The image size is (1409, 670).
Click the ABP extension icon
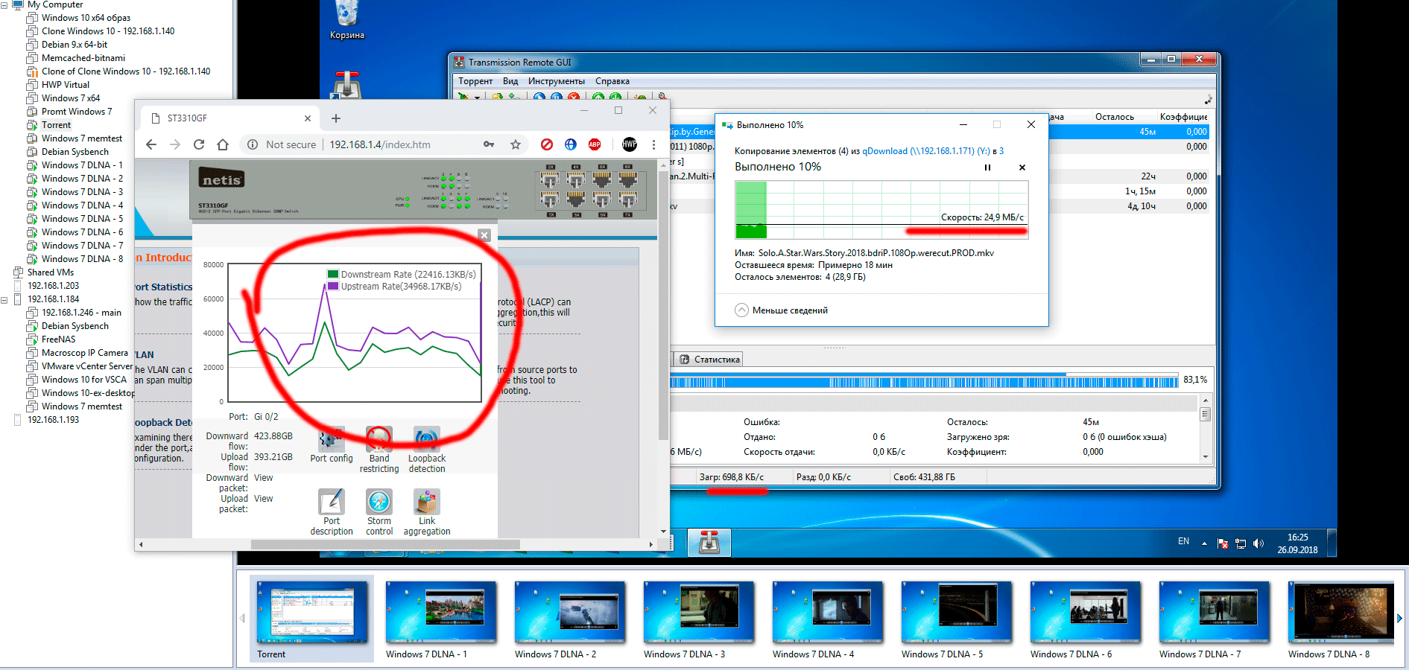[595, 144]
